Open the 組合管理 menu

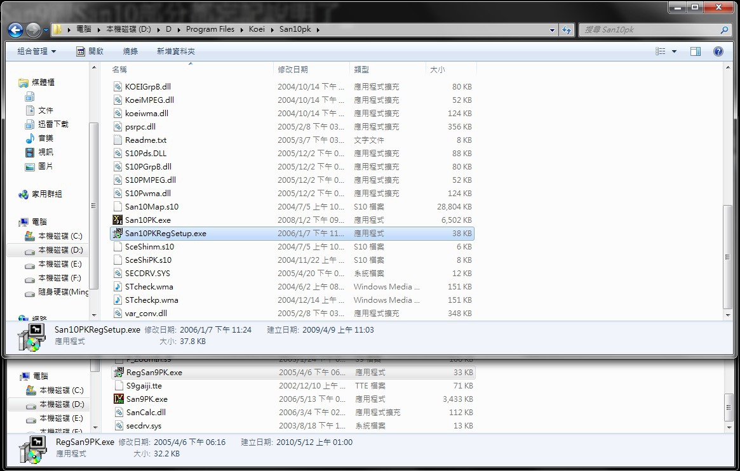pyautogui.click(x=36, y=51)
